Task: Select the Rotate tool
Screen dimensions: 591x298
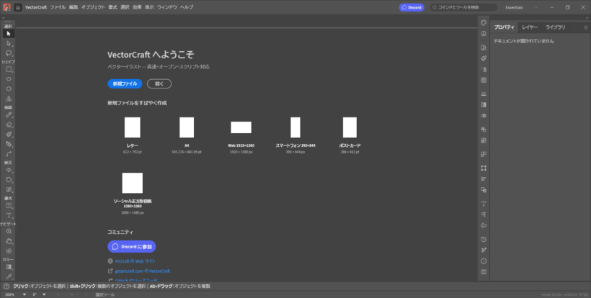Action: coord(9,180)
